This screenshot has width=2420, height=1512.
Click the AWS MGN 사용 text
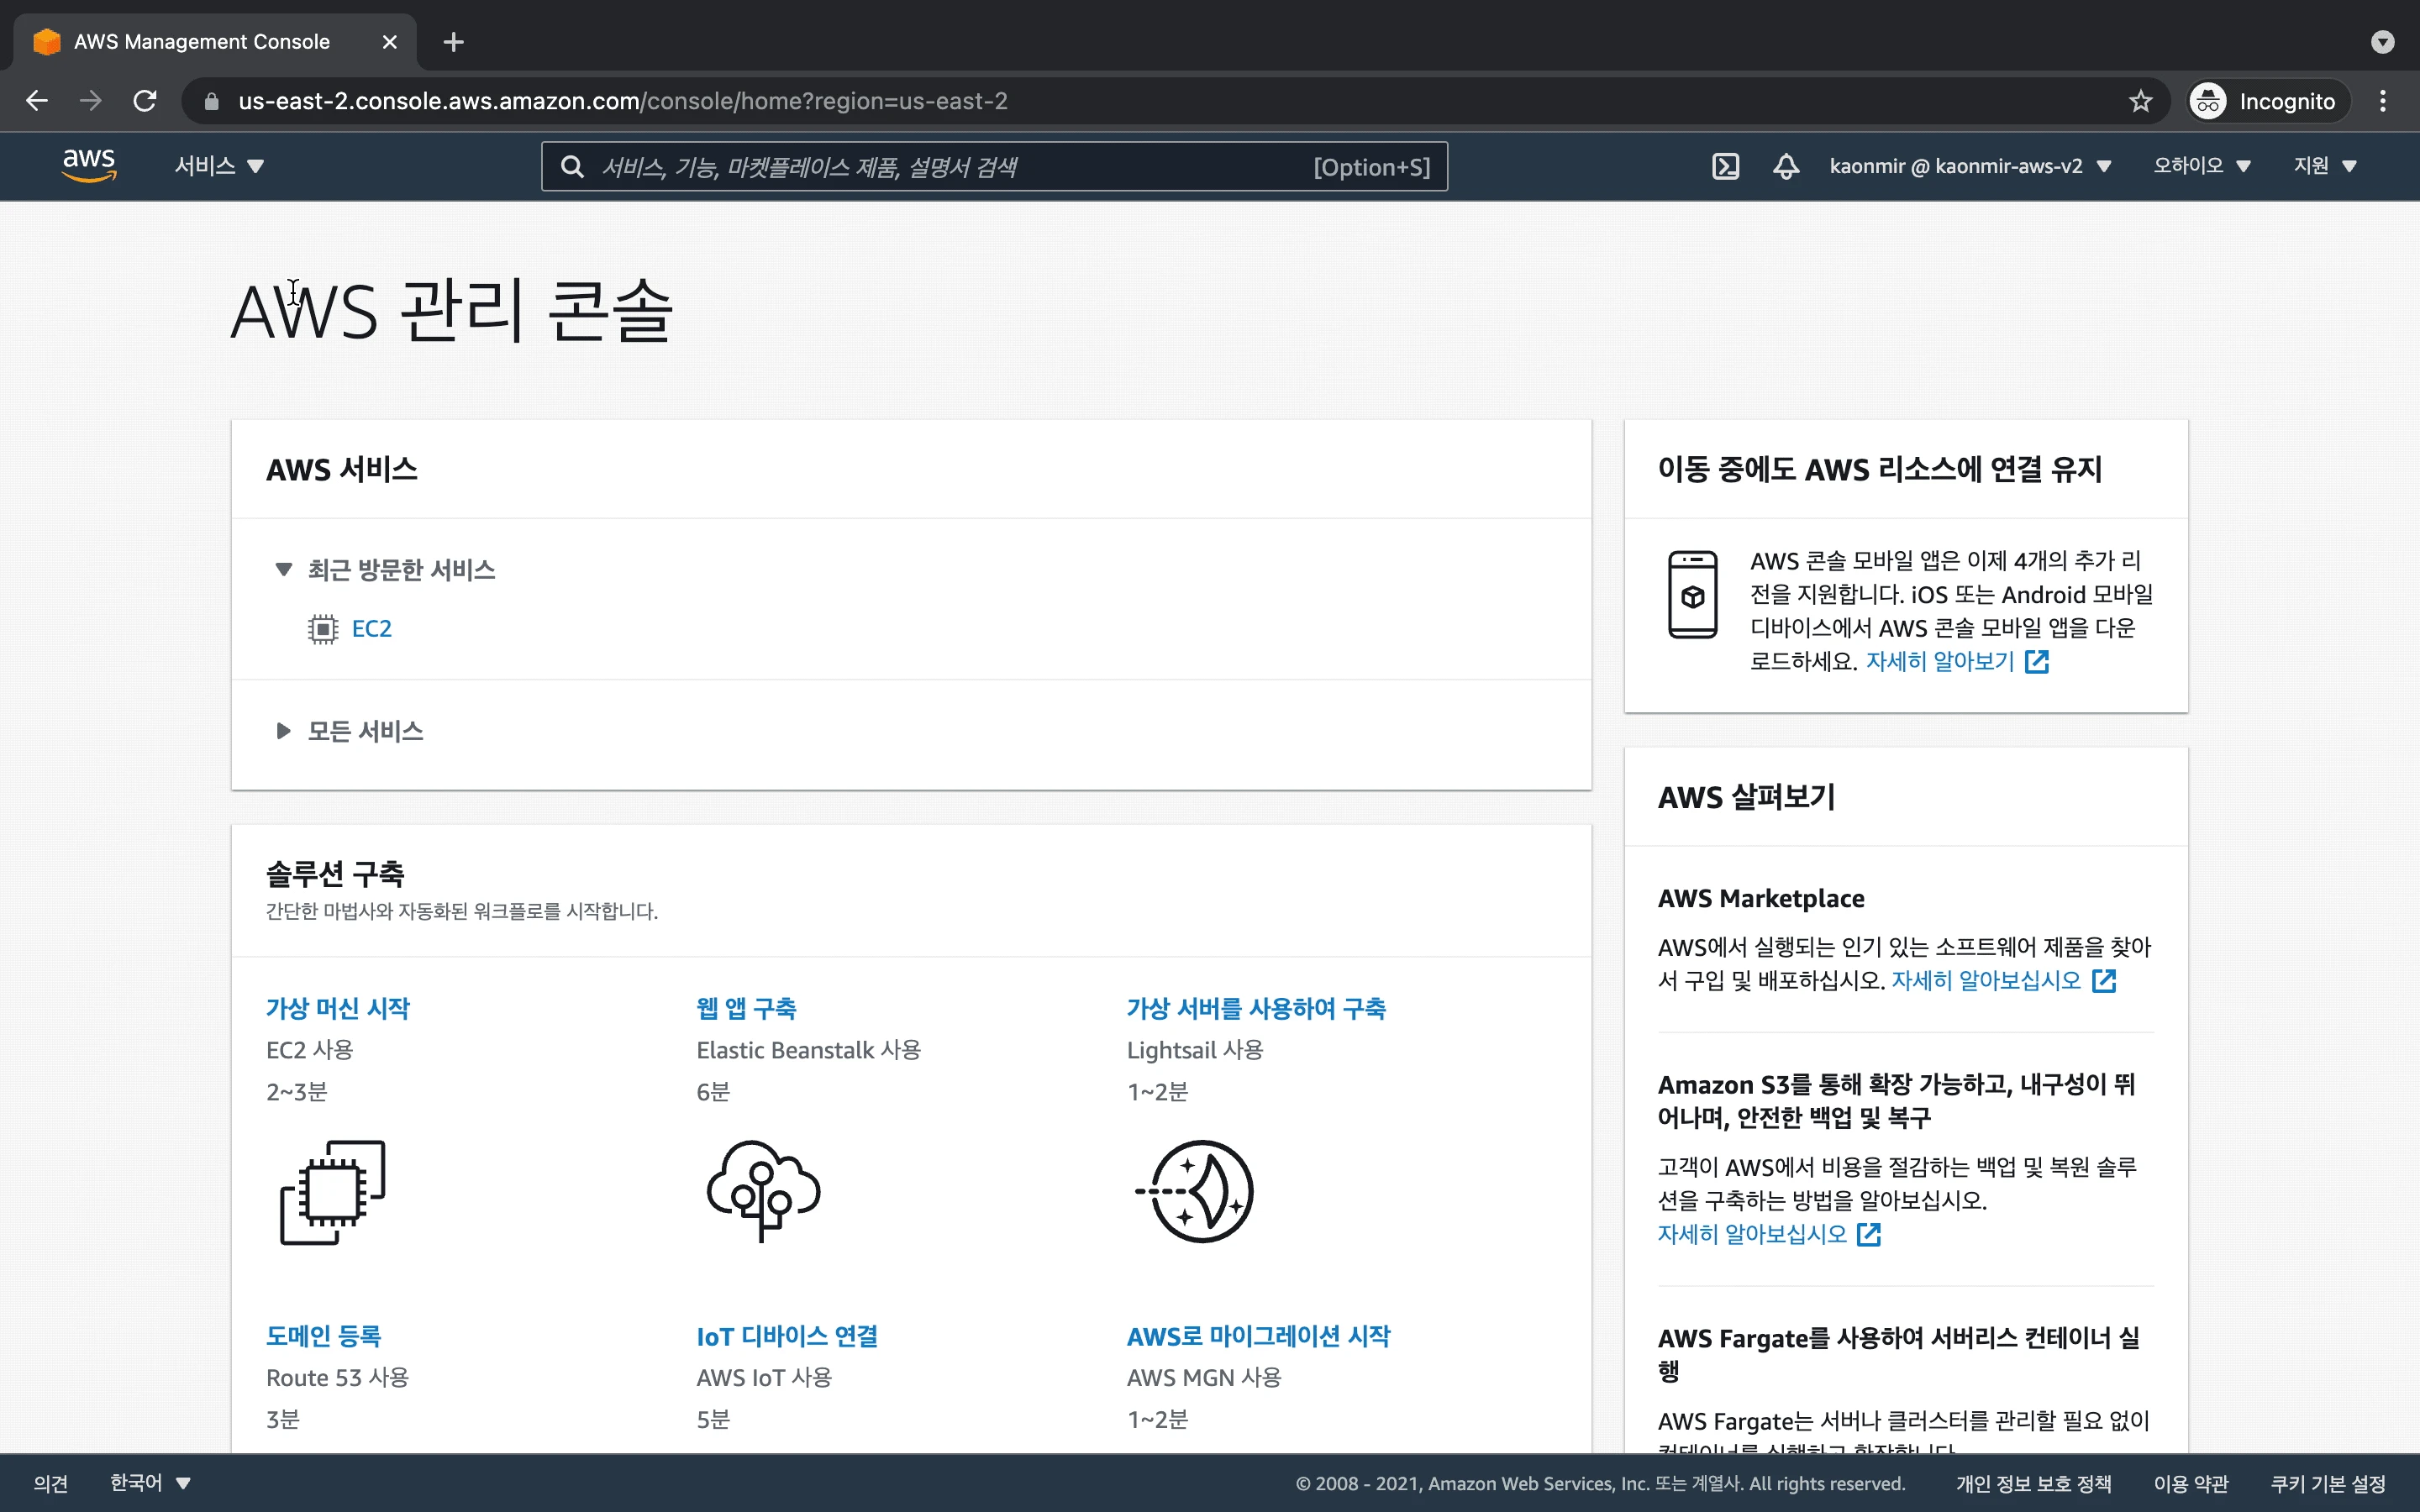click(1204, 1378)
